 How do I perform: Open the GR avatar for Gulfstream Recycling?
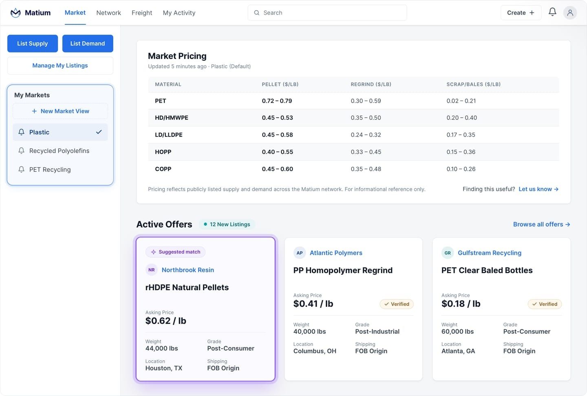coord(448,253)
